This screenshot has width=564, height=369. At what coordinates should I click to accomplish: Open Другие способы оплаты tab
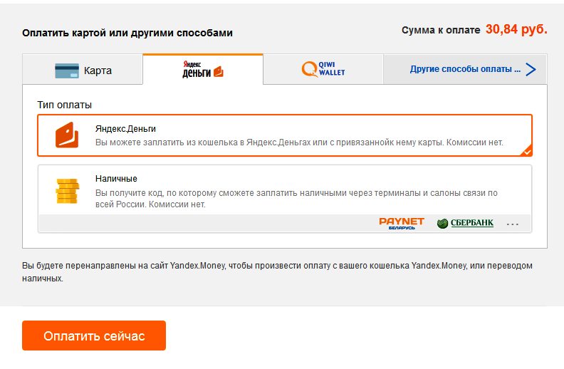point(465,69)
